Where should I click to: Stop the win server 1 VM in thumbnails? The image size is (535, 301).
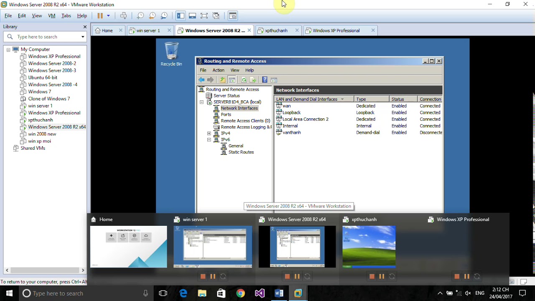tap(203, 276)
